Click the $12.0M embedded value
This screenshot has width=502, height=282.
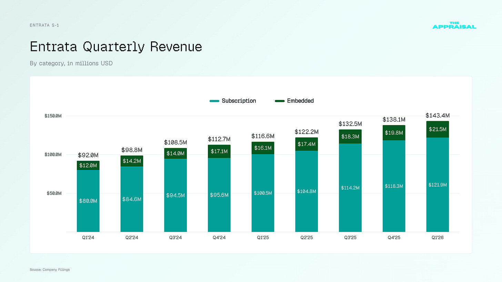[88, 166]
